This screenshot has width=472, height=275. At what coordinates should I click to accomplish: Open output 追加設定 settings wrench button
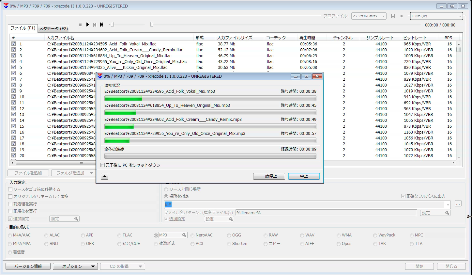pyautogui.click(x=219, y=219)
